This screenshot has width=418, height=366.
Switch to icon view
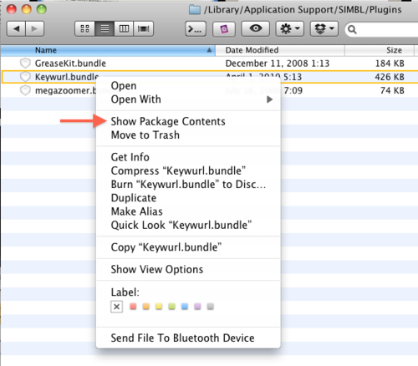[x=84, y=28]
